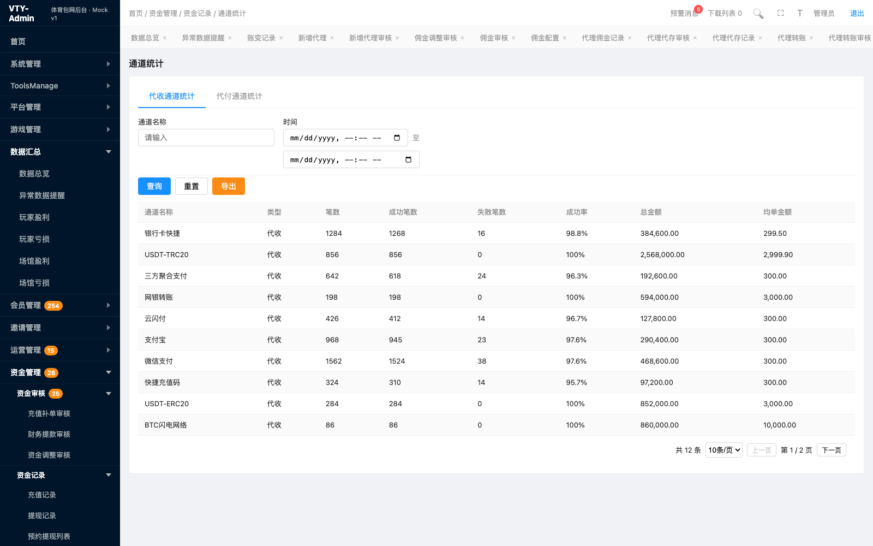This screenshot has width=873, height=546.
Task: Expand 系统管理 sidebar menu
Action: 60,64
